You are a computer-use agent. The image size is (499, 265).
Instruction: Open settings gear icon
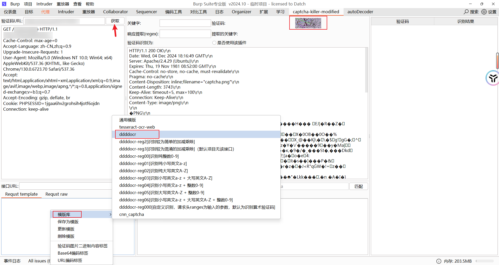[x=484, y=12]
